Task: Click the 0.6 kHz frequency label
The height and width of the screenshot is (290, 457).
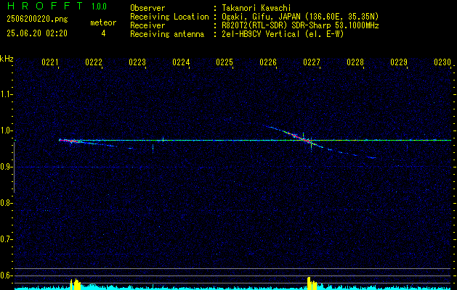Action: click(x=6, y=275)
